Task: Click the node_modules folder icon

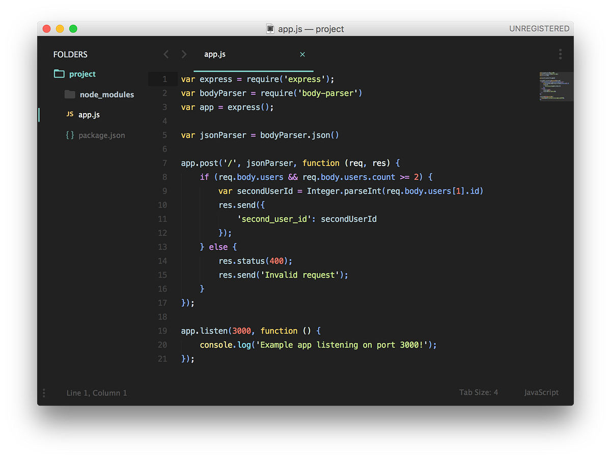Action: pyautogui.click(x=70, y=94)
